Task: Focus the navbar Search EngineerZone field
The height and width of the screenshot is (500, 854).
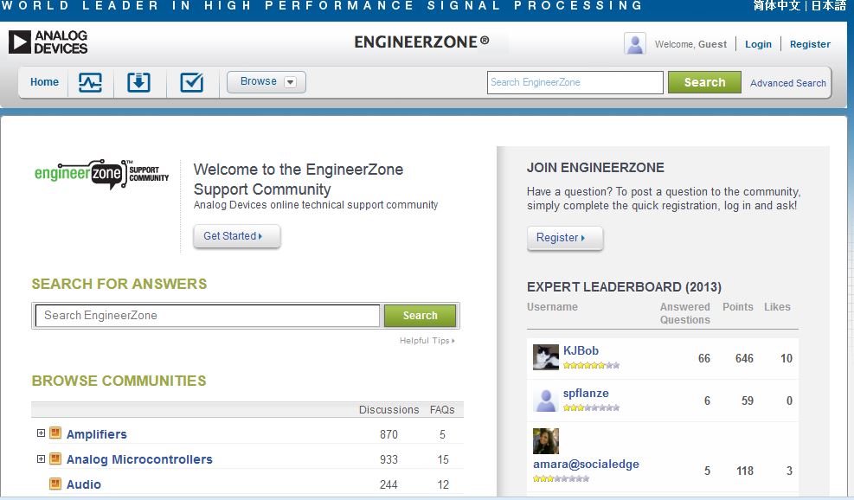Action: pos(575,82)
